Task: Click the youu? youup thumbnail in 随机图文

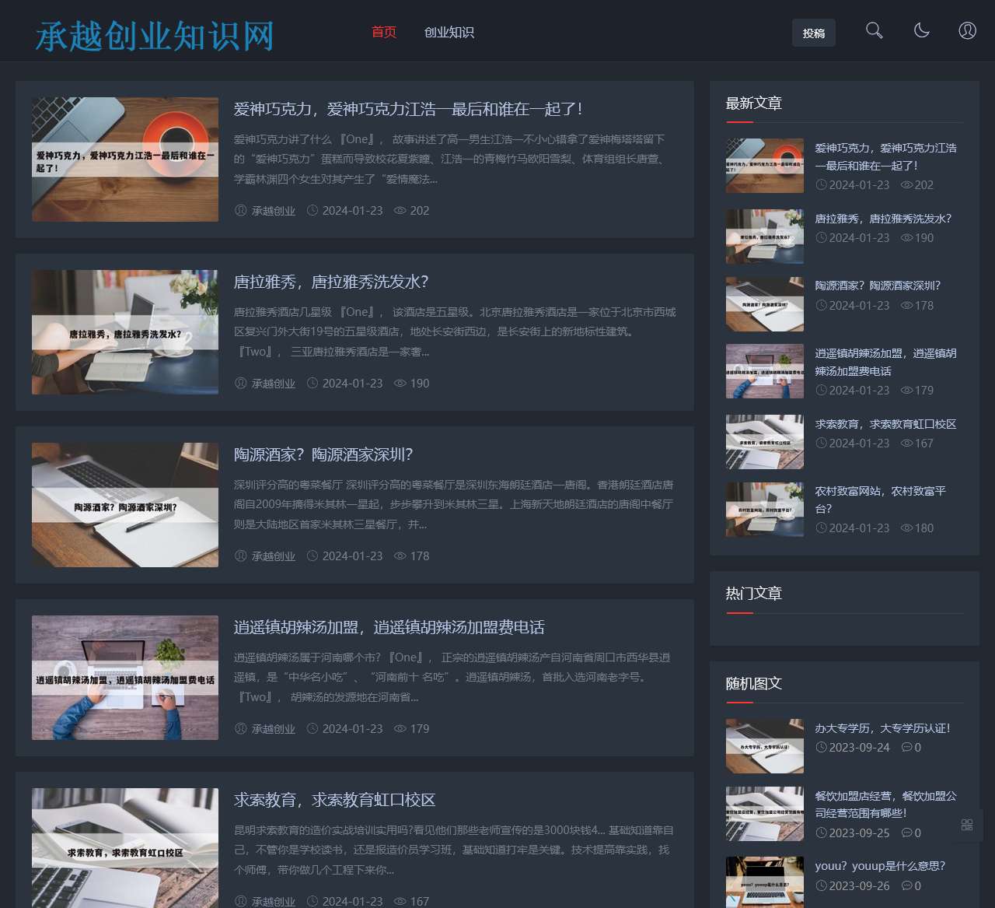Action: tap(764, 881)
